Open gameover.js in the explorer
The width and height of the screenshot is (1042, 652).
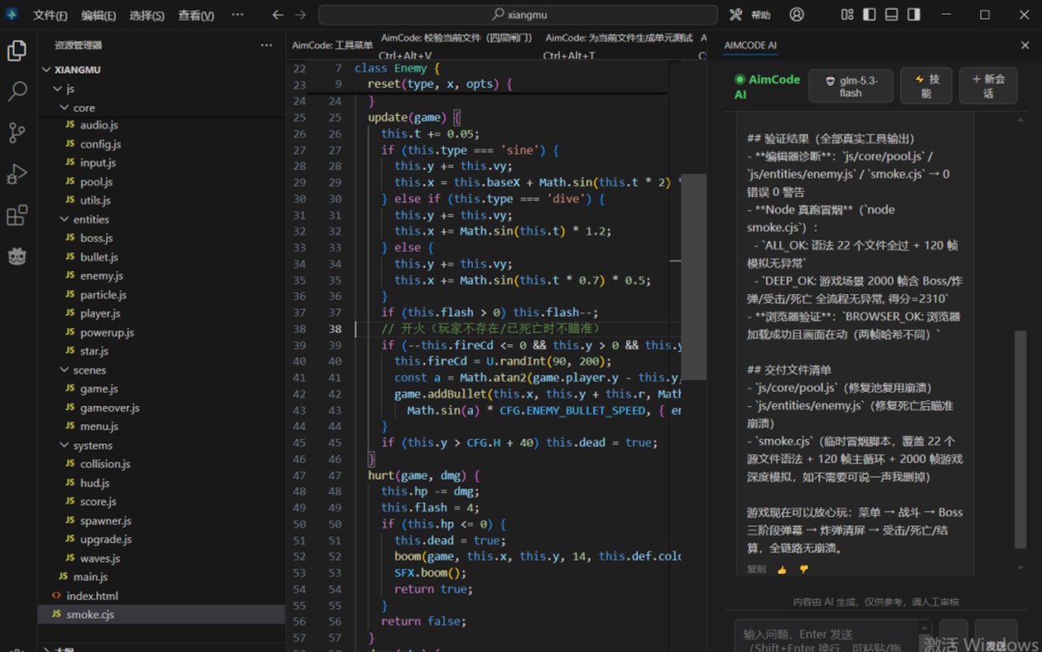point(109,408)
